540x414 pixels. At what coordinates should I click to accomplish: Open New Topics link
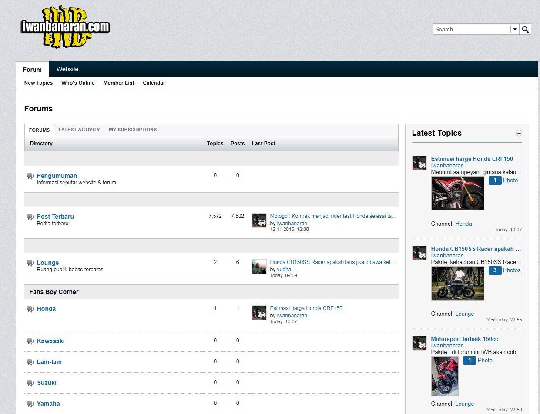[x=38, y=83]
